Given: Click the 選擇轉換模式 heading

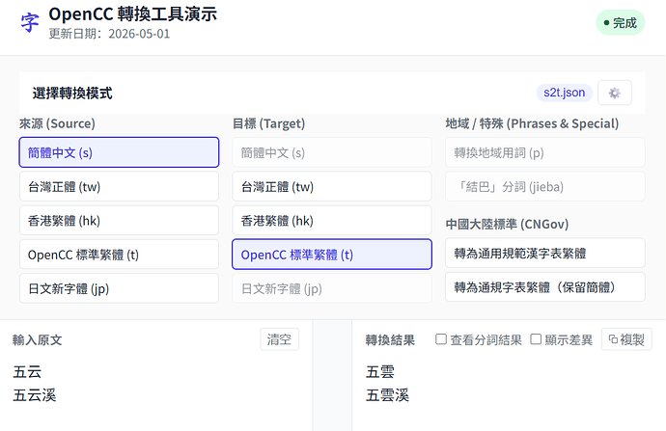Looking at the screenshot, I should click(x=72, y=93).
